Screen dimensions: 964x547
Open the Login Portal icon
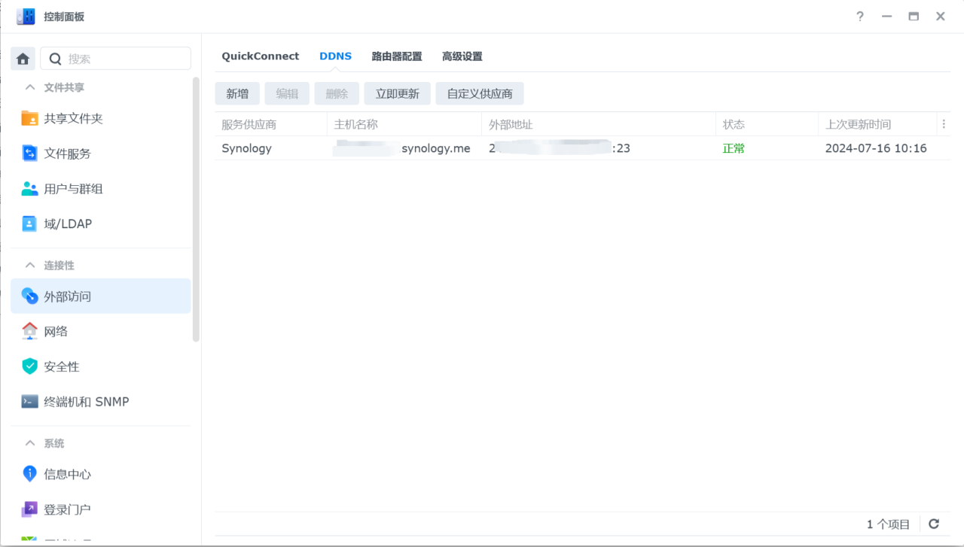tap(29, 509)
